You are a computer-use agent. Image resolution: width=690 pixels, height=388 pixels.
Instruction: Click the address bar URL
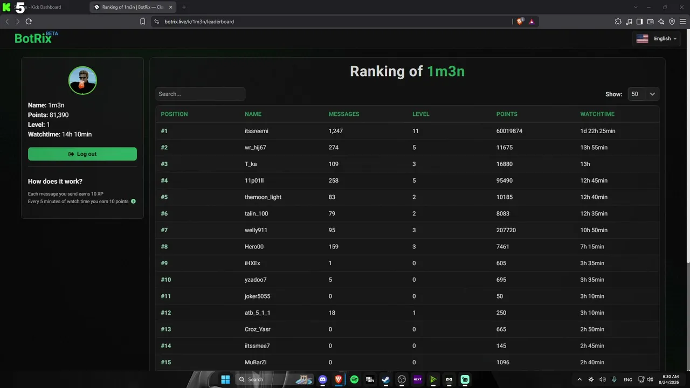[x=199, y=22]
